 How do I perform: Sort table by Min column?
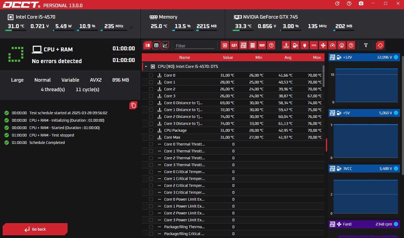click(259, 57)
